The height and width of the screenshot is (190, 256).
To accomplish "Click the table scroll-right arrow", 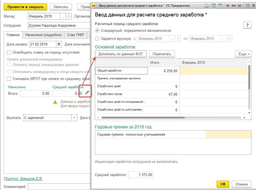I will coord(244,118).
